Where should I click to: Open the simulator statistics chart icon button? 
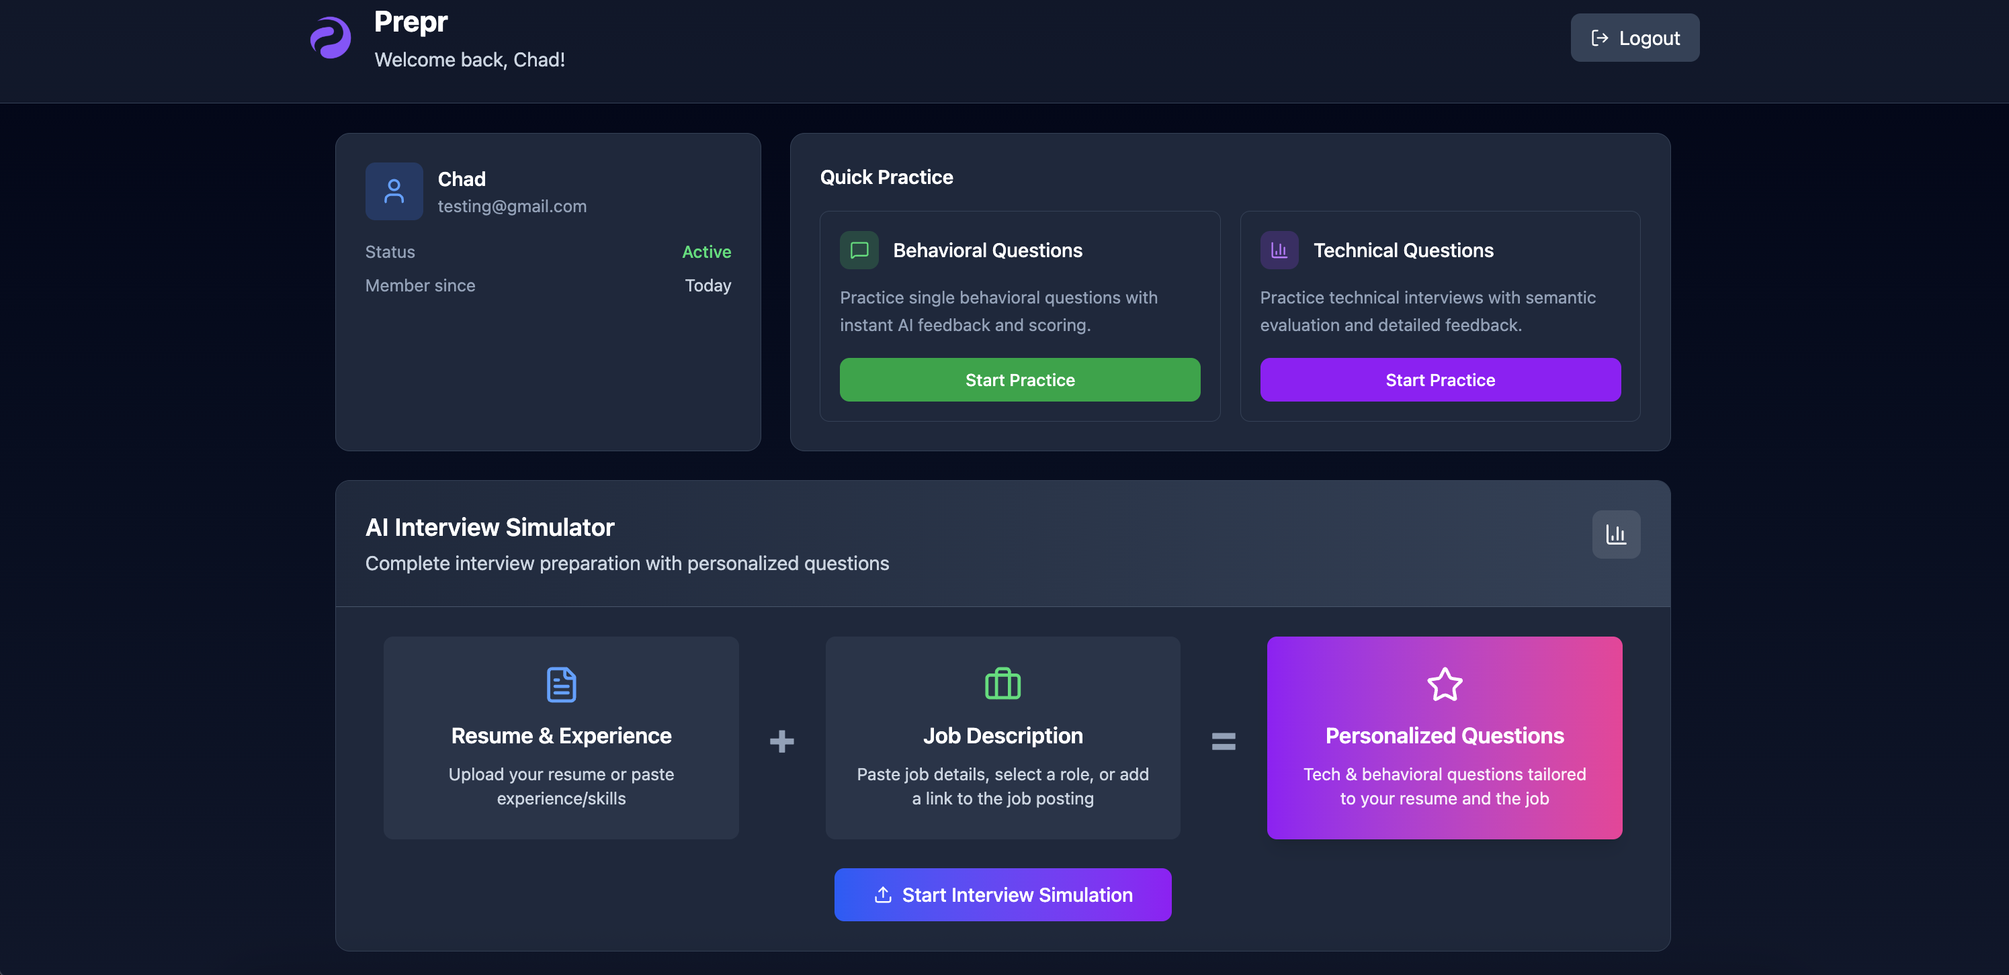point(1615,535)
